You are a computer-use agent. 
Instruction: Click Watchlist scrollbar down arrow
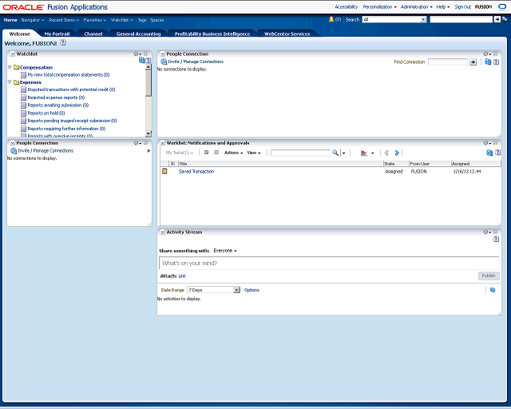[x=149, y=133]
